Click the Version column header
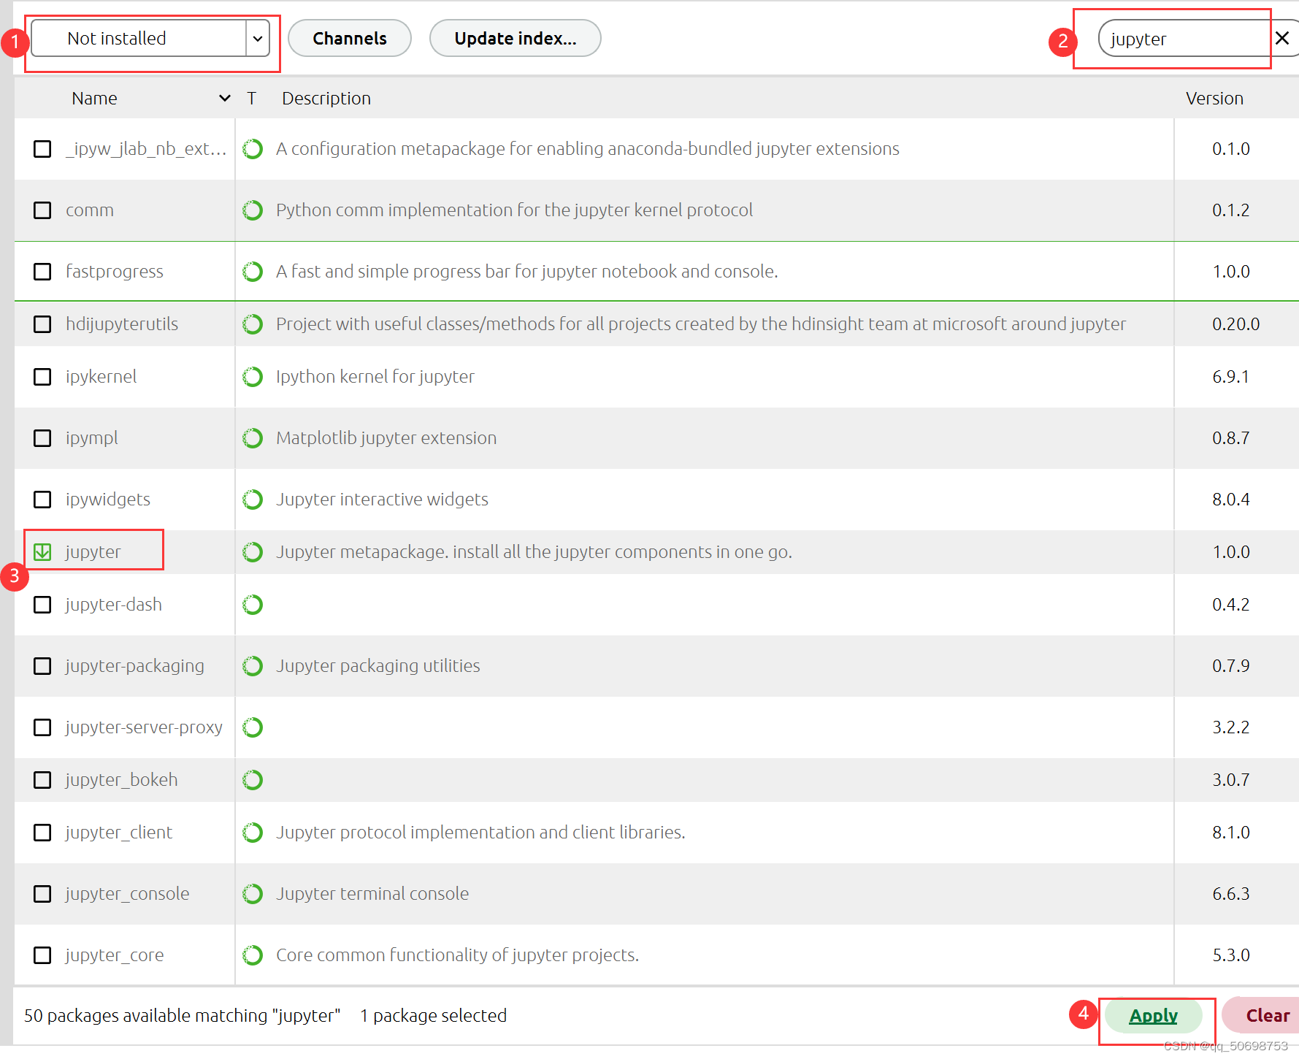 tap(1214, 99)
